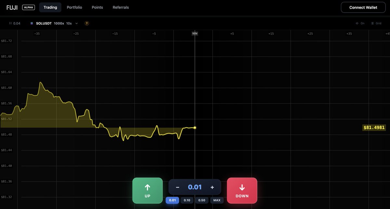This screenshot has width=390, height=209.
Task: Go to the Referrals tab
Action: point(121,7)
